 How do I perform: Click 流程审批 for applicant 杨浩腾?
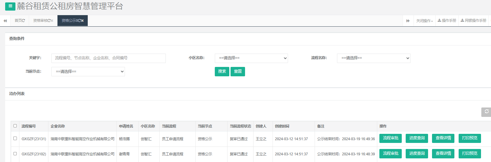click(x=391, y=138)
